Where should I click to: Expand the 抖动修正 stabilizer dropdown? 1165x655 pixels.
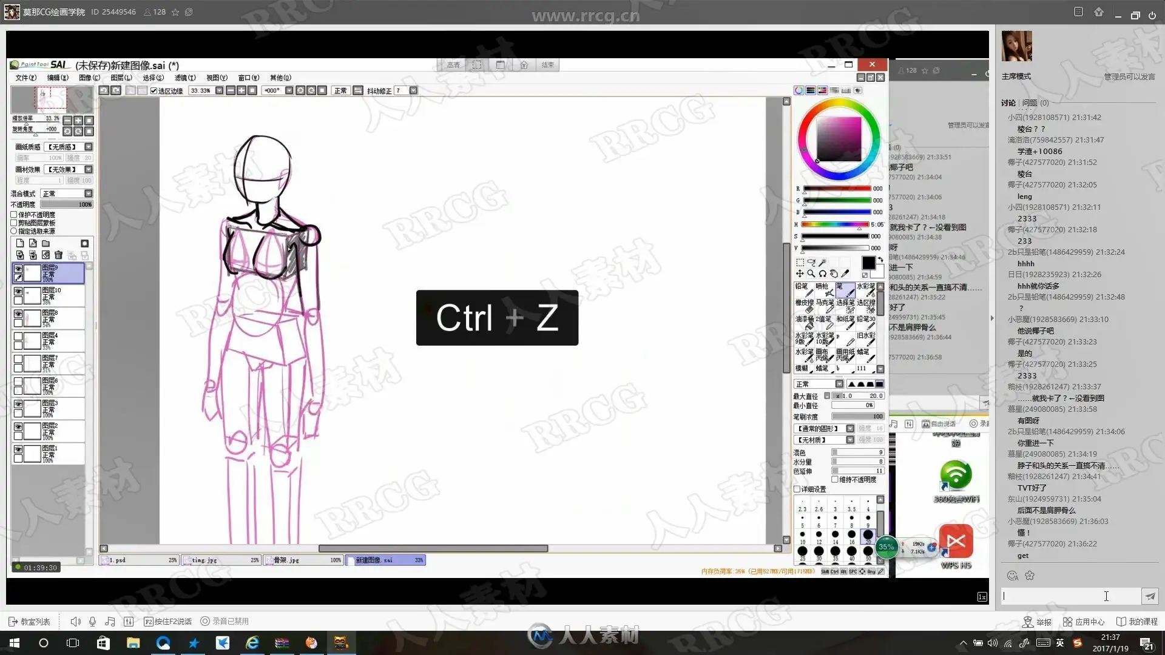click(413, 90)
